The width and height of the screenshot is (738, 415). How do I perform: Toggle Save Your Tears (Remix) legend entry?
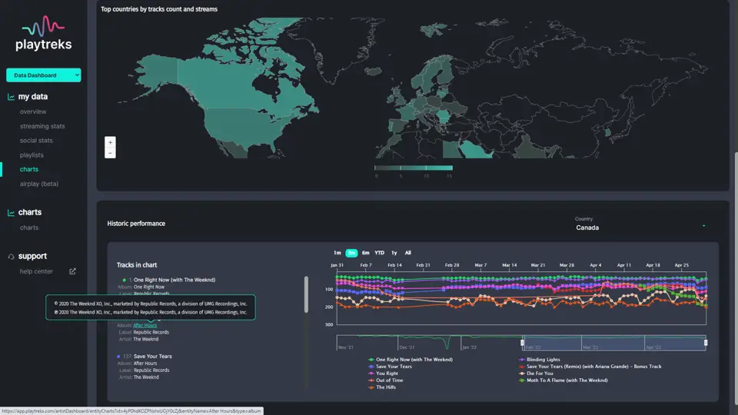pyautogui.click(x=590, y=367)
